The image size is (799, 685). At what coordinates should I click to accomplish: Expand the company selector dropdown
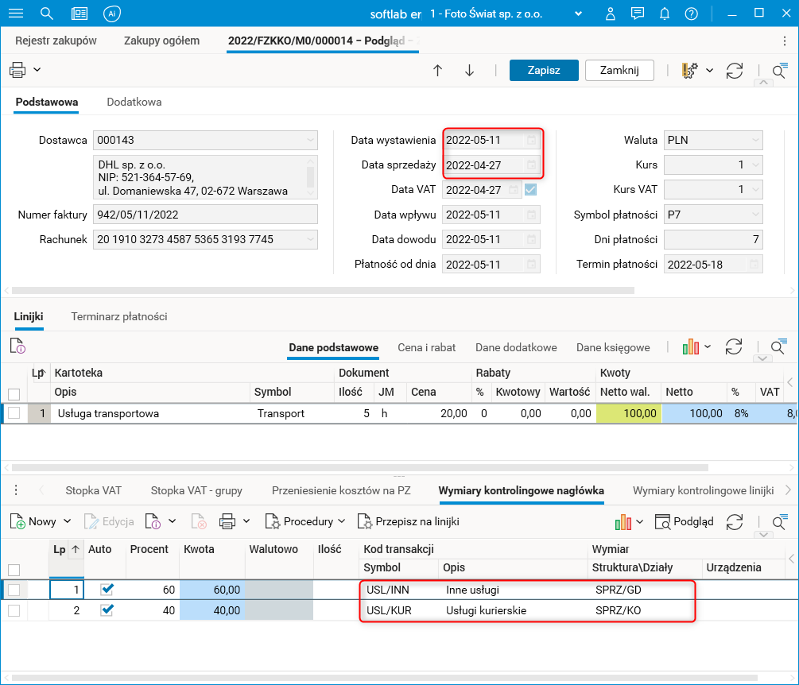point(578,14)
